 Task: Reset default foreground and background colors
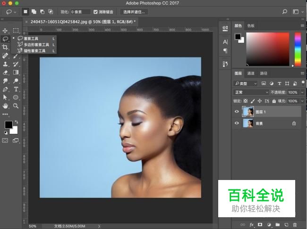pyautogui.click(x=6, y=133)
